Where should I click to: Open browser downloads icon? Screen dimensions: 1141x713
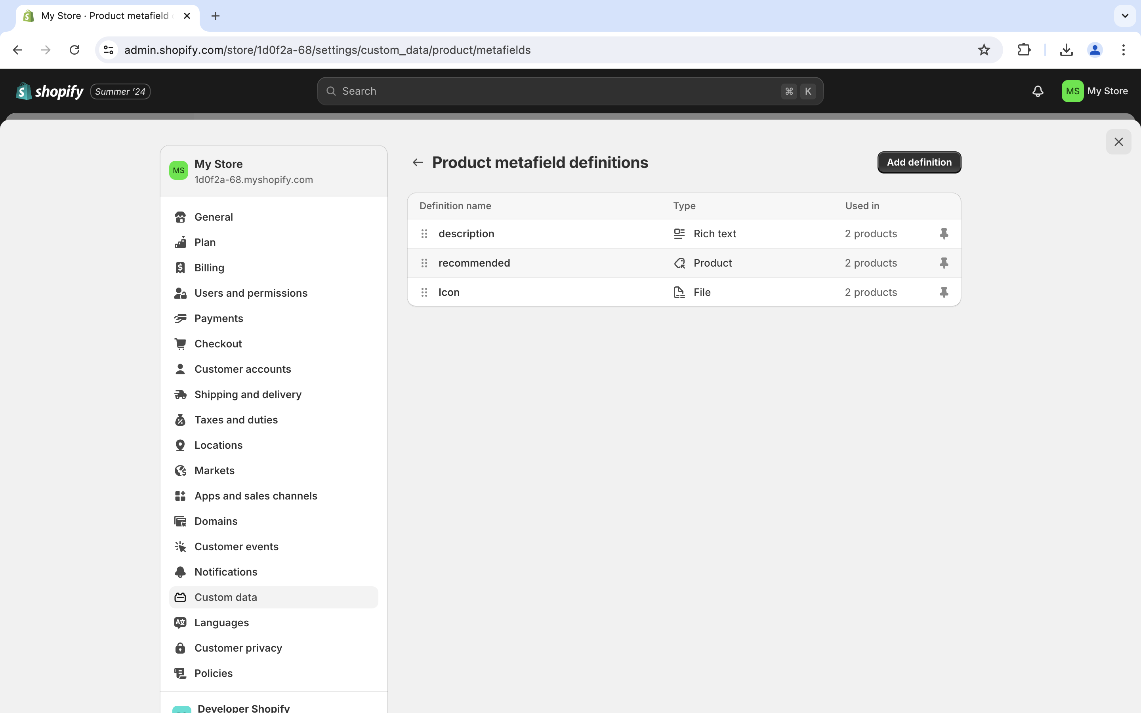[x=1066, y=50]
